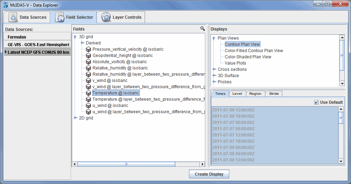
Task: Select Contour Plan View display type
Action: point(242,44)
